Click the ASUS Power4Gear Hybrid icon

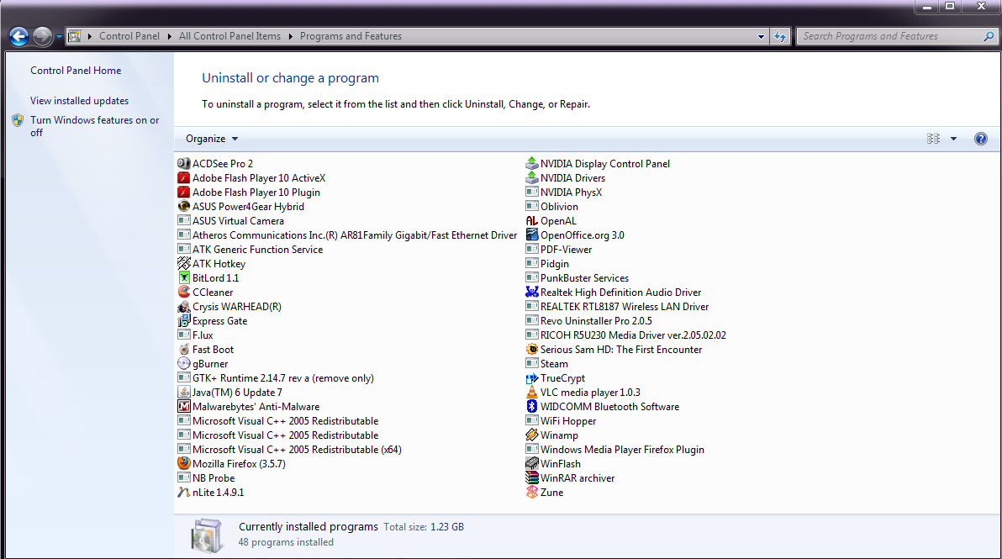tap(184, 206)
